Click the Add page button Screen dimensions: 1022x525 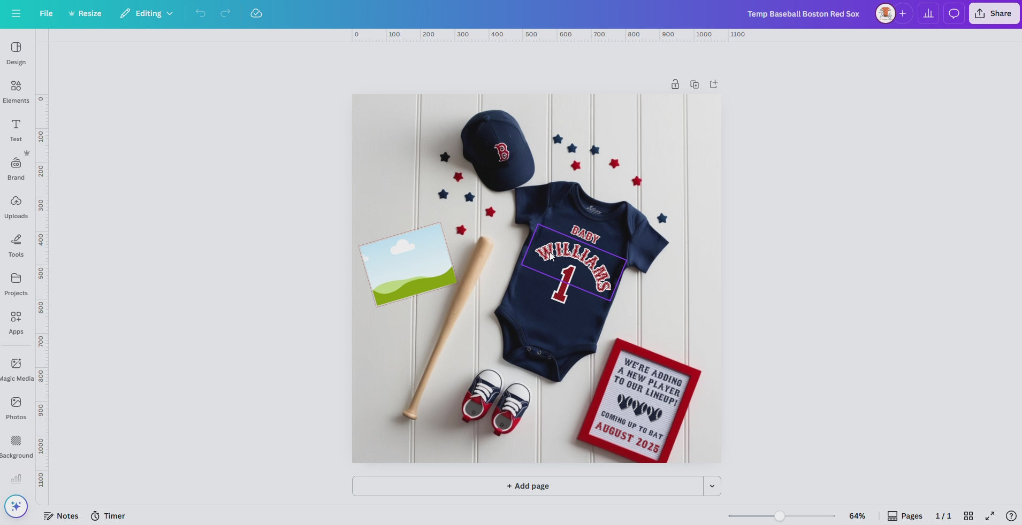tap(528, 486)
